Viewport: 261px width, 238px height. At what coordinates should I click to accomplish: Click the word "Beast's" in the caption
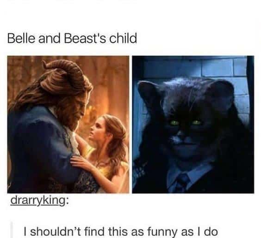(x=85, y=38)
